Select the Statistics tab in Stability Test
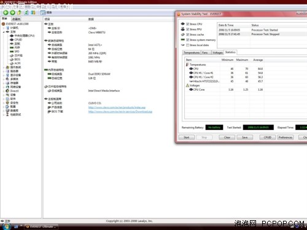The width and height of the screenshot is (307, 230). coord(230,52)
